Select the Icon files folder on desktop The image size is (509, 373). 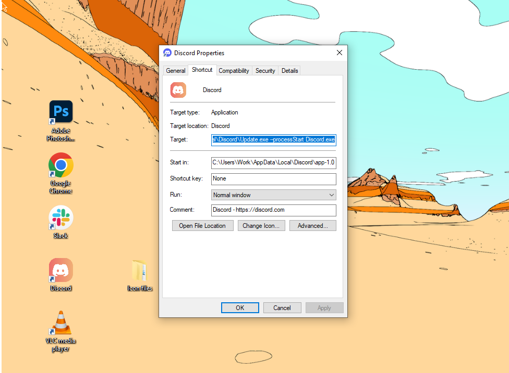pyautogui.click(x=140, y=275)
